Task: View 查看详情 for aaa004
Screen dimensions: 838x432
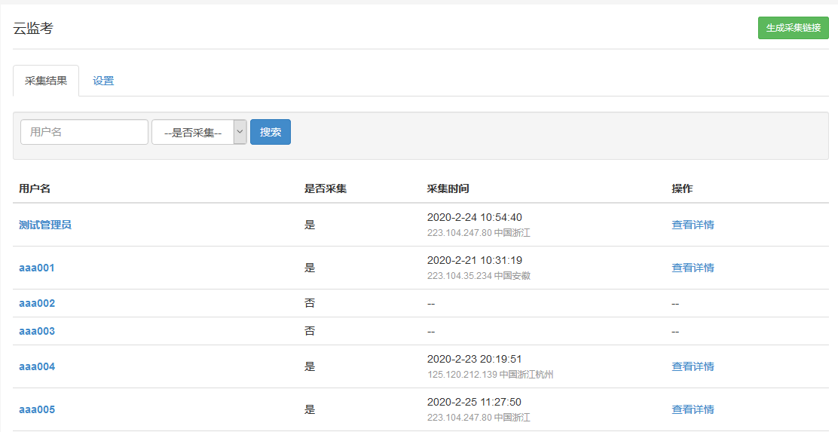Action: (693, 366)
